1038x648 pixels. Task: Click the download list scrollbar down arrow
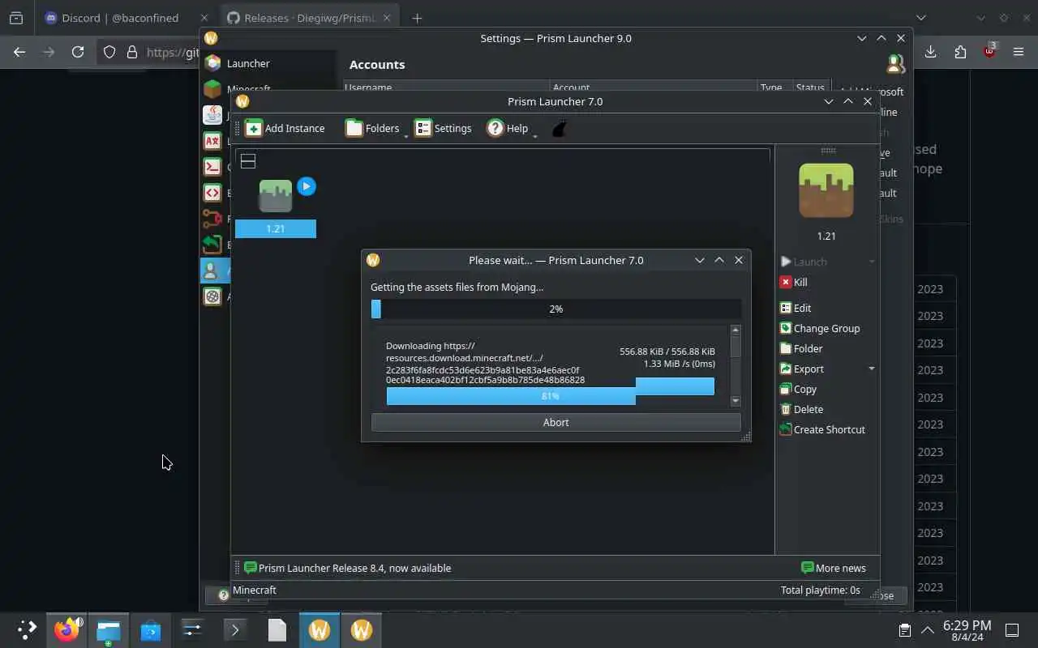tap(736, 401)
